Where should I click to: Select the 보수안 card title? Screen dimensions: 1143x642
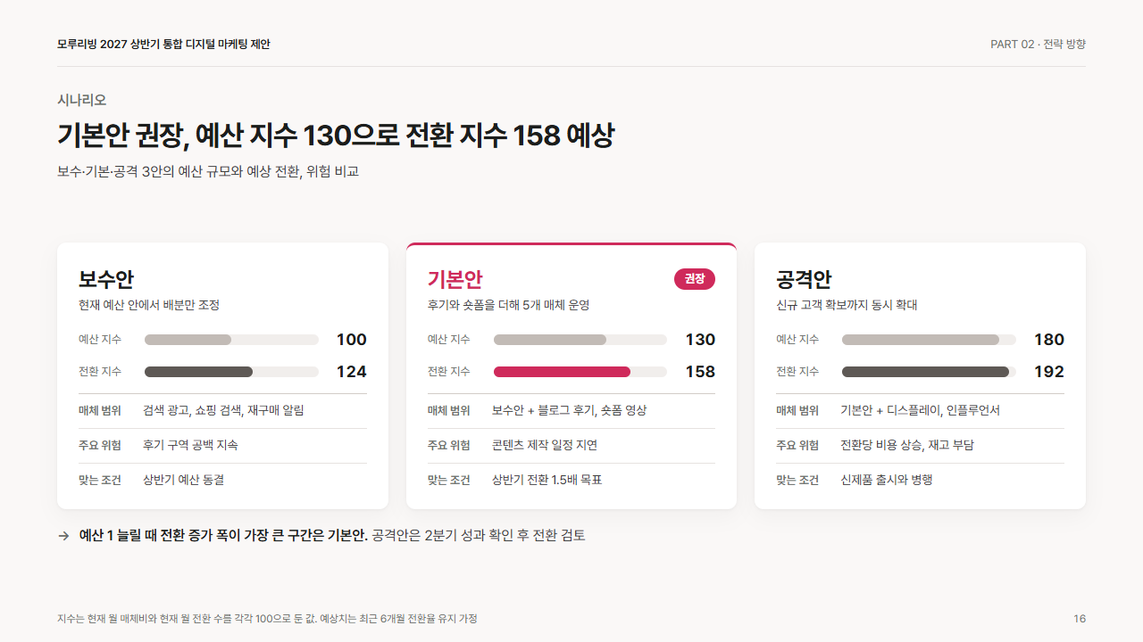(106, 279)
